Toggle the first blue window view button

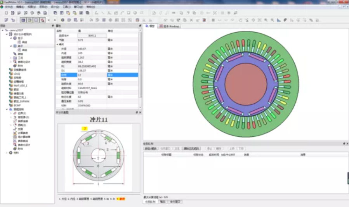coord(23,20)
